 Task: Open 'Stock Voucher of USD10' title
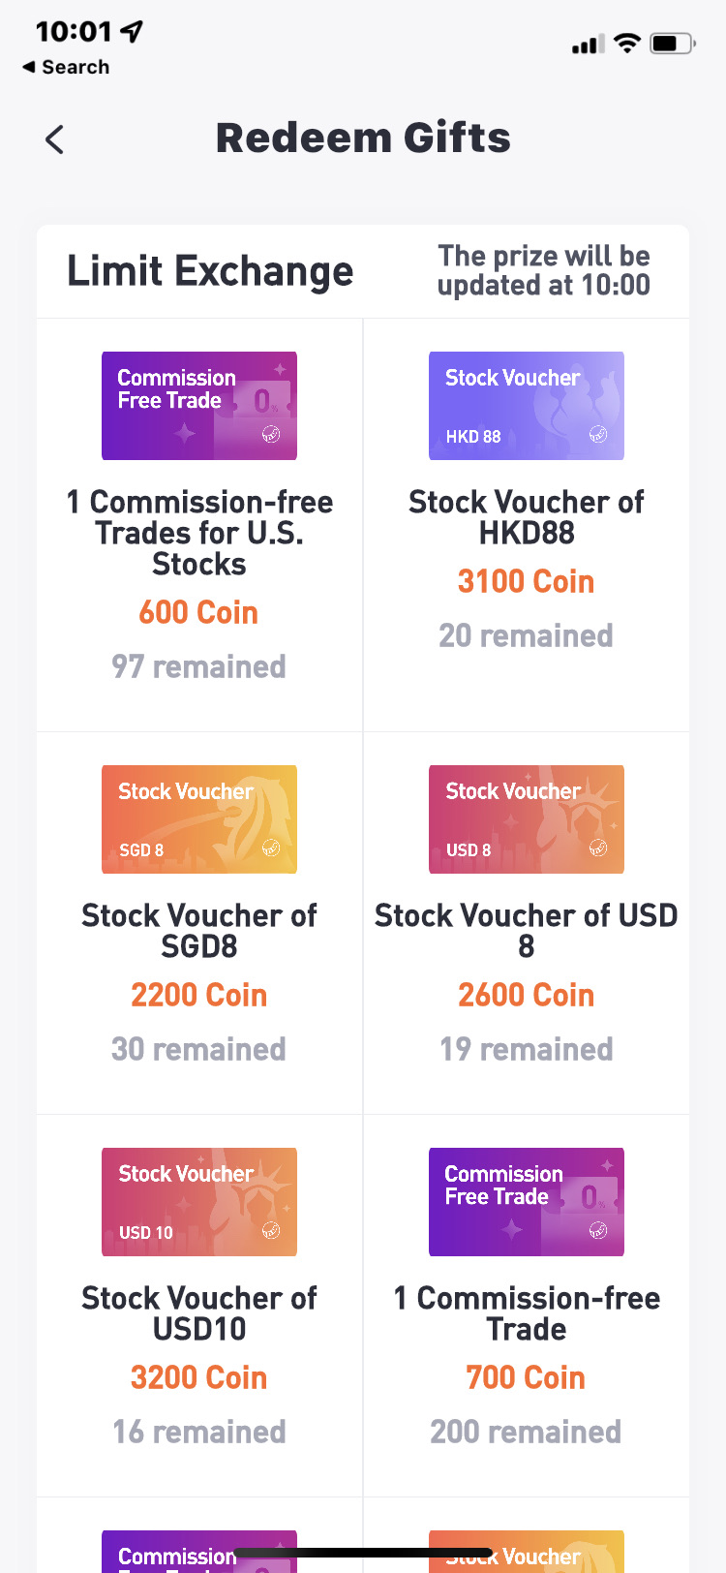pyautogui.click(x=199, y=1313)
